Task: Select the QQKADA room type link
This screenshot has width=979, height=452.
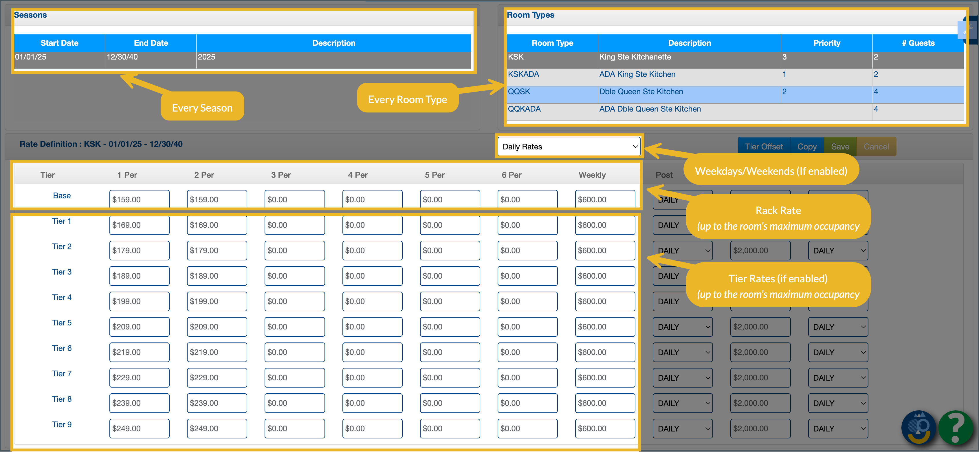Action: tap(524, 109)
